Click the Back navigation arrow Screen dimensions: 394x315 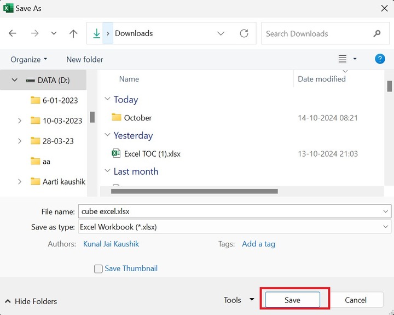pyautogui.click(x=13, y=33)
